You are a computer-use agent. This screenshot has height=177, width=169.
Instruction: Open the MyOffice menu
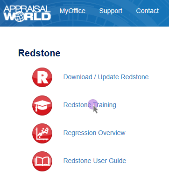[72, 11]
